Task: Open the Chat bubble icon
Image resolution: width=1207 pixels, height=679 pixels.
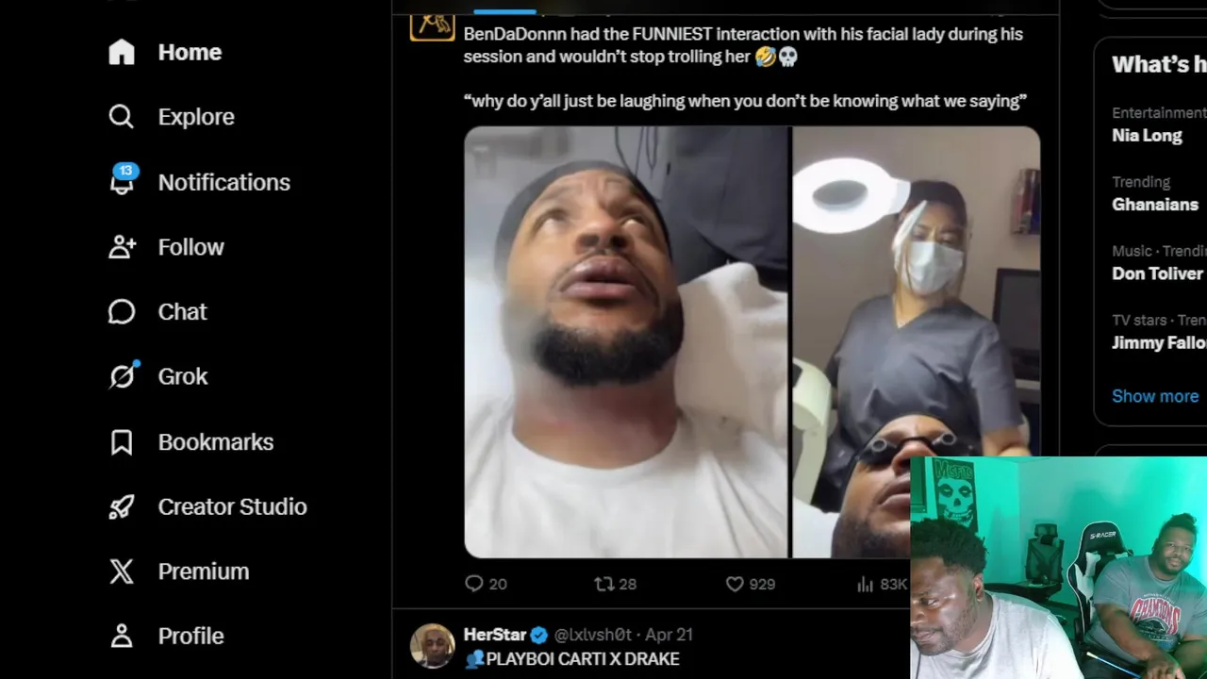Action: [122, 311]
